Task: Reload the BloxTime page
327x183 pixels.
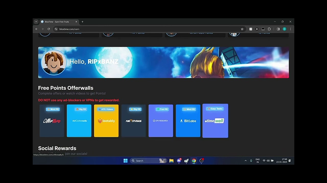Action: (49, 29)
